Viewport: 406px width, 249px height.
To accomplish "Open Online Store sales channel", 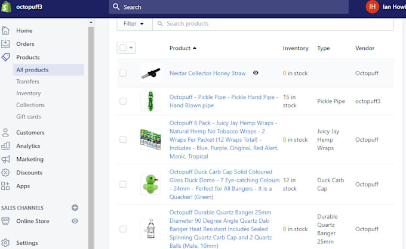I will click(x=33, y=221).
